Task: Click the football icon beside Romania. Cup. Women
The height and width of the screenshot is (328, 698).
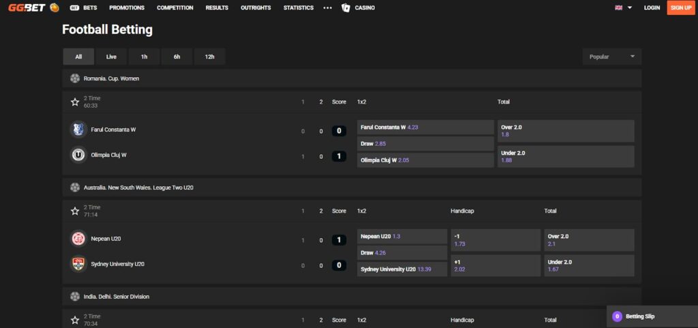Action: (75, 78)
